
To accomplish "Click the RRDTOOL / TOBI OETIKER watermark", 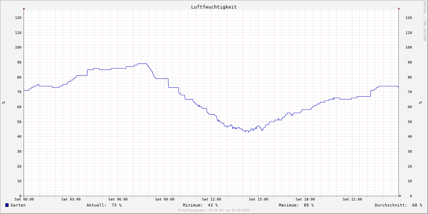I will 424,21.
